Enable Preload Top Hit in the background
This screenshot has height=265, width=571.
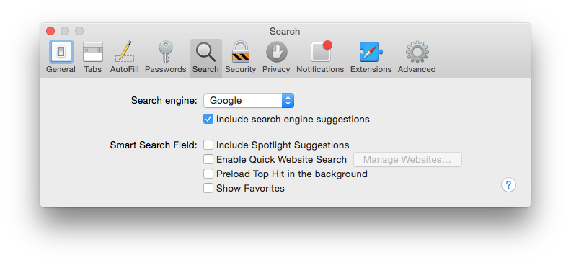click(x=208, y=174)
